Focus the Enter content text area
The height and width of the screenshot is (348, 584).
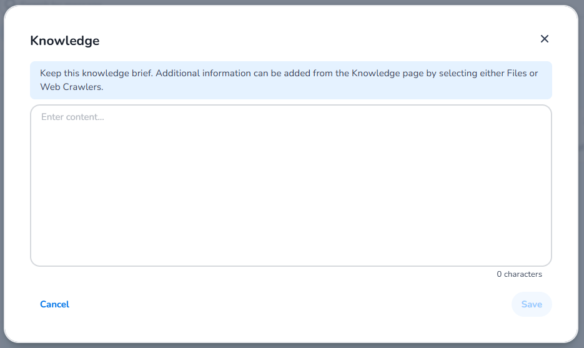pos(290,186)
